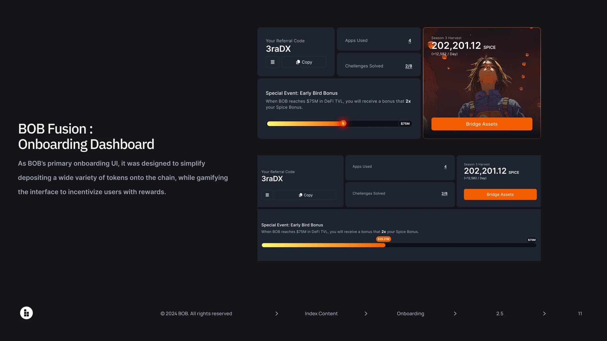Open the Challenges Solved 2/8 link
This screenshot has height=341, width=607.
[x=409, y=66]
